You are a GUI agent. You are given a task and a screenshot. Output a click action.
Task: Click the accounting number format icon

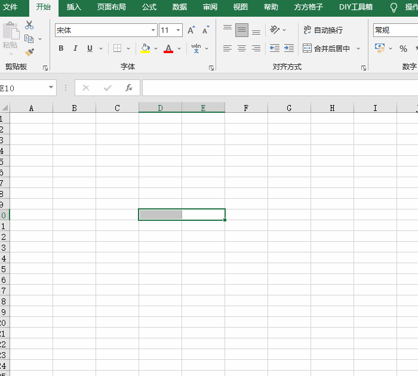(x=380, y=48)
